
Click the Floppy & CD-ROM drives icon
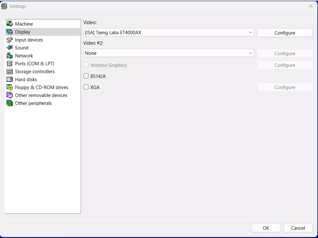point(9,87)
